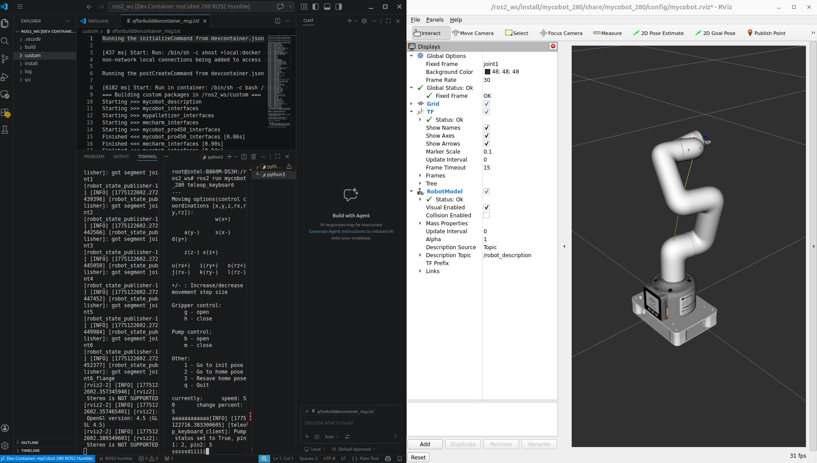Select the Interact tool in RViz
This screenshot has width=817, height=463.
tap(431, 33)
